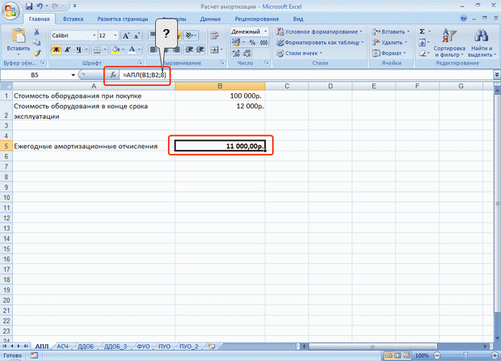Open Форматировать как таблицу gallery
Image resolution: width=501 pixels, height=361 pixels.
click(x=320, y=42)
